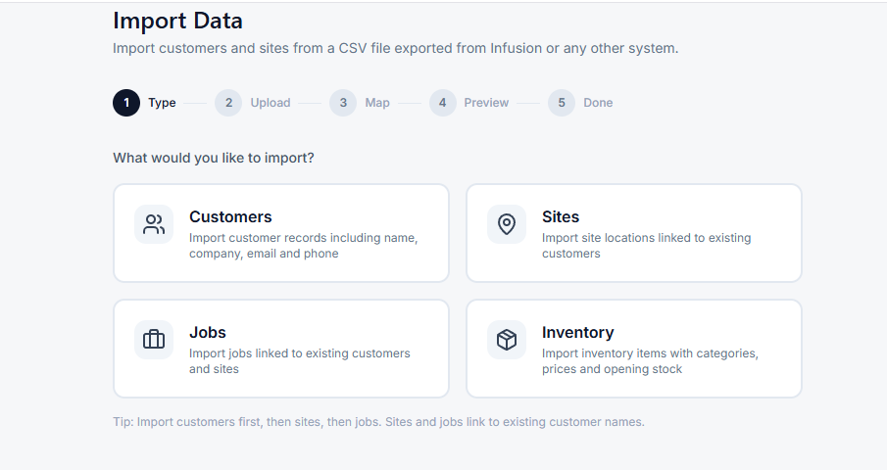Select the Sites import card
This screenshot has width=887, height=470.
pyautogui.click(x=634, y=233)
